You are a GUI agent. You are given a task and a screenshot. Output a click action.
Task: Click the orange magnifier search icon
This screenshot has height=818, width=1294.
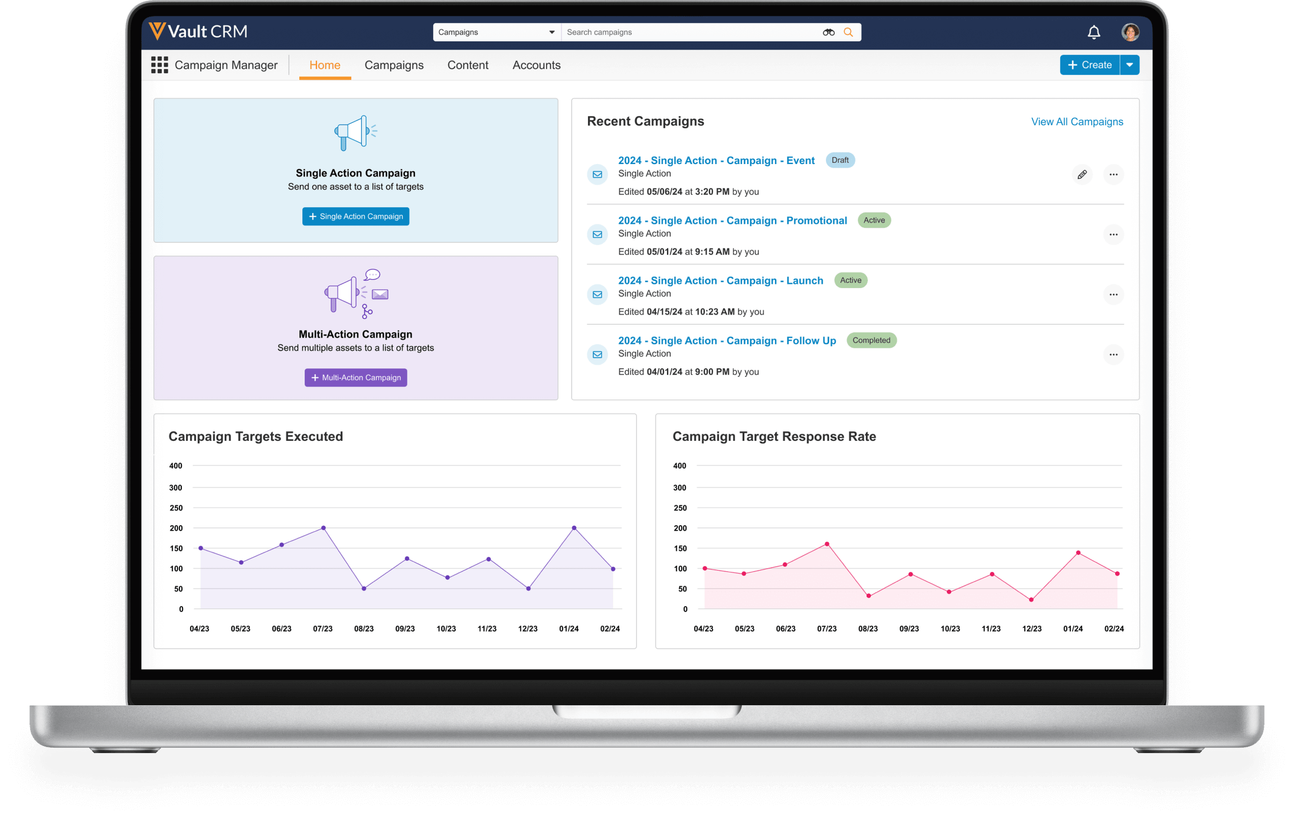(848, 32)
